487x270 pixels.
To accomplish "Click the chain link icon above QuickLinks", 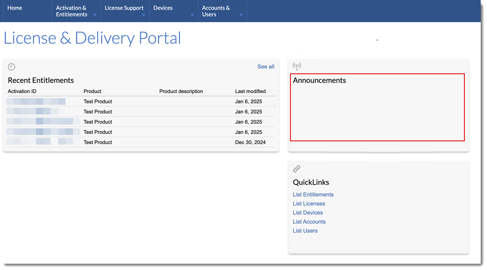I will (297, 169).
